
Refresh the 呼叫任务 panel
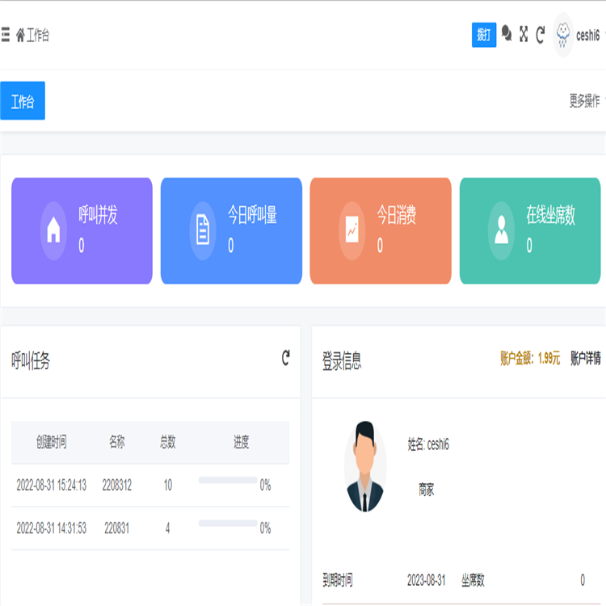tap(285, 358)
